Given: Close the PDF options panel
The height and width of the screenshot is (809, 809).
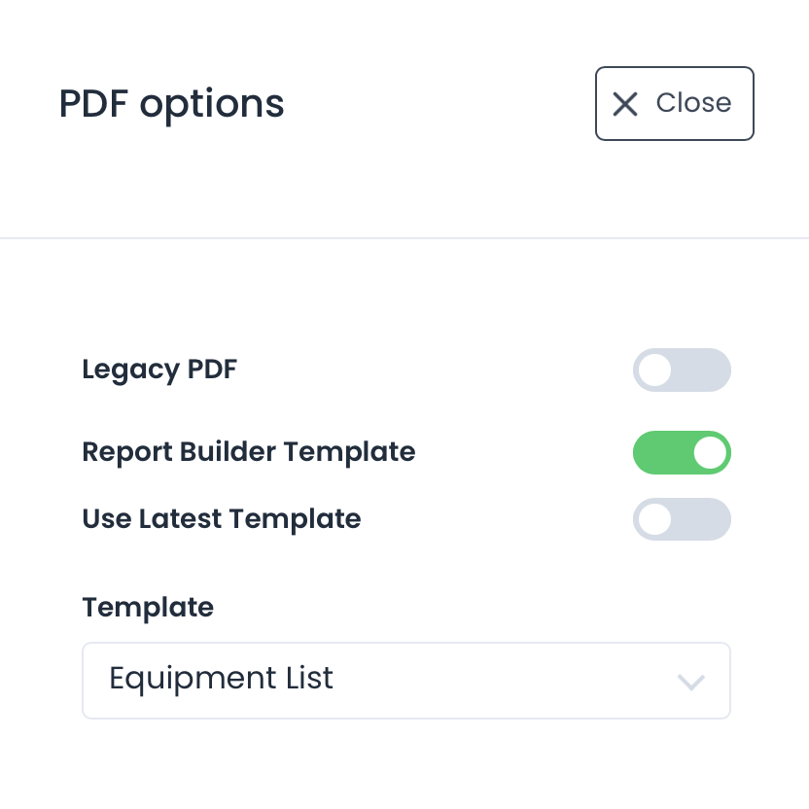Looking at the screenshot, I should 674,103.
